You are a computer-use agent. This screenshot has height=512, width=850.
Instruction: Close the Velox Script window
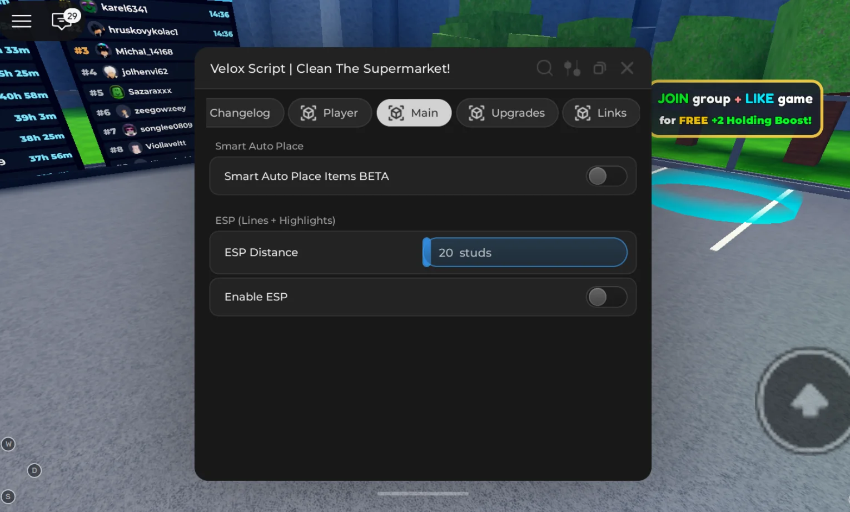(627, 68)
